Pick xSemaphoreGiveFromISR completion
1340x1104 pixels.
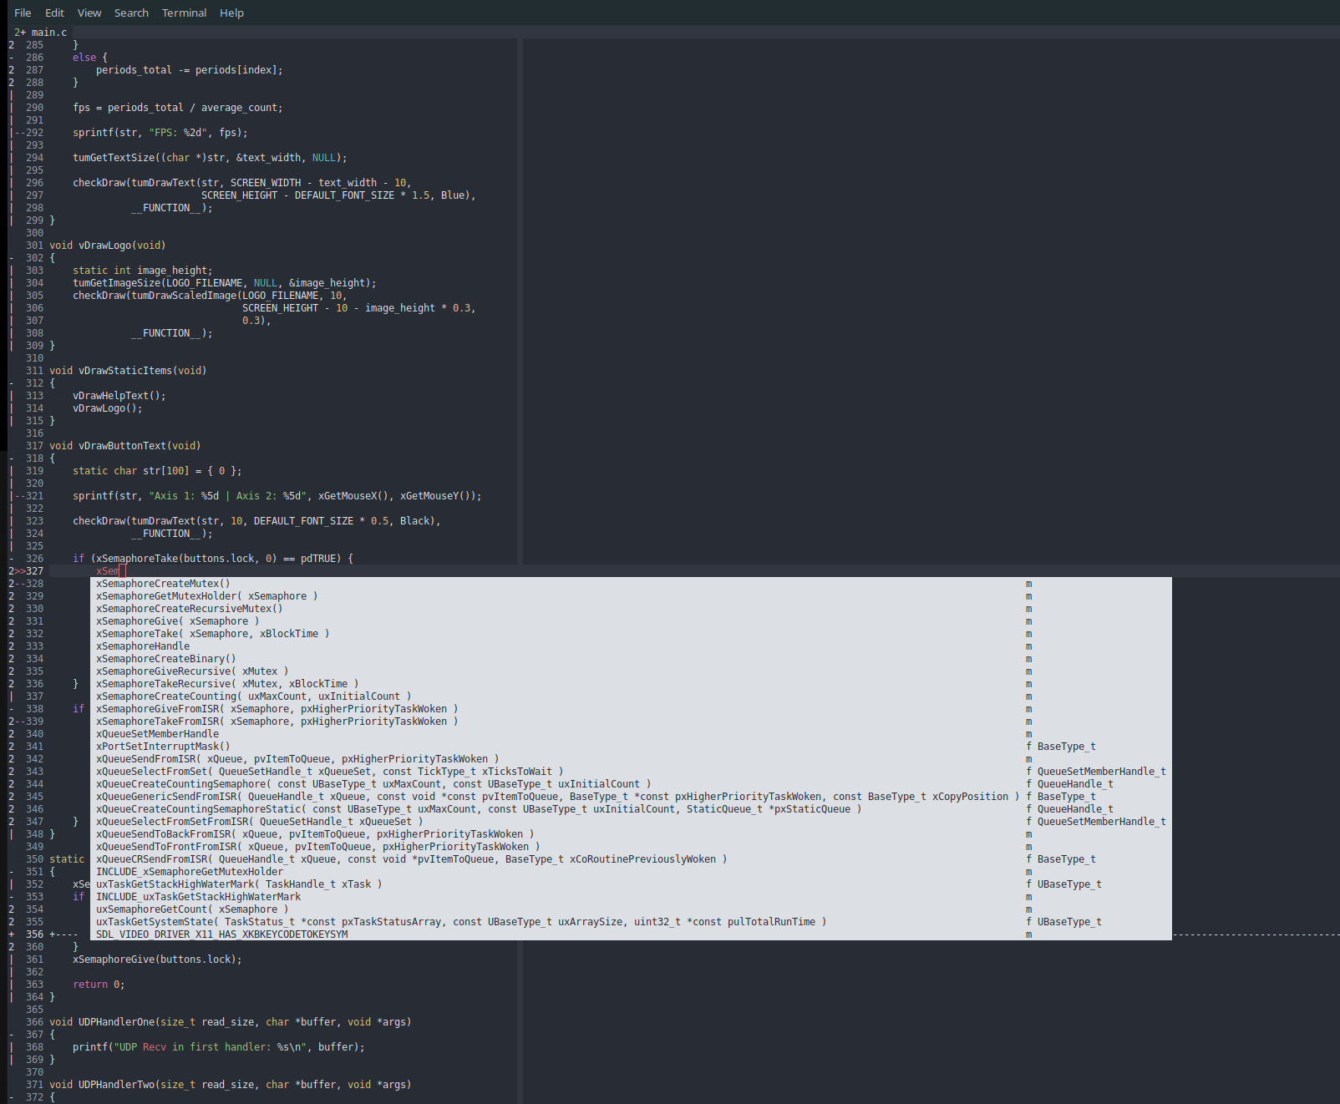631,709
